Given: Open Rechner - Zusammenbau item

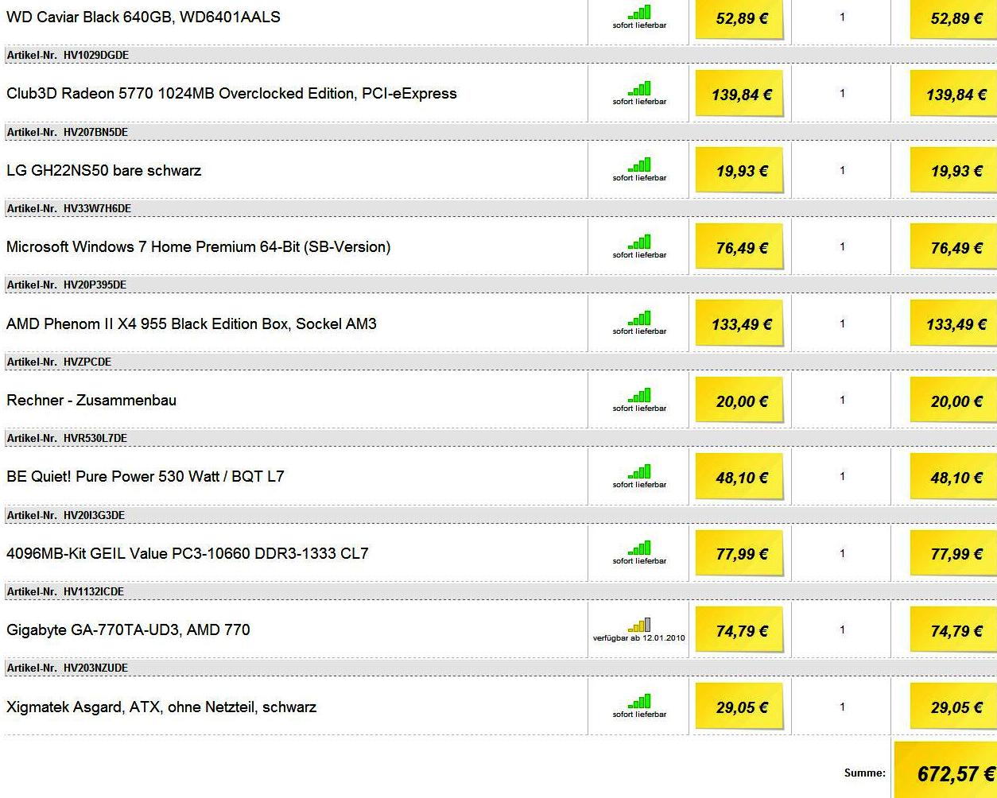Looking at the screenshot, I should coord(91,400).
